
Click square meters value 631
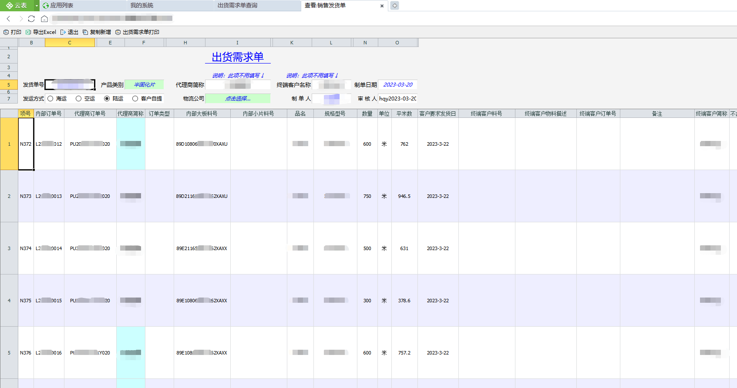coord(404,248)
